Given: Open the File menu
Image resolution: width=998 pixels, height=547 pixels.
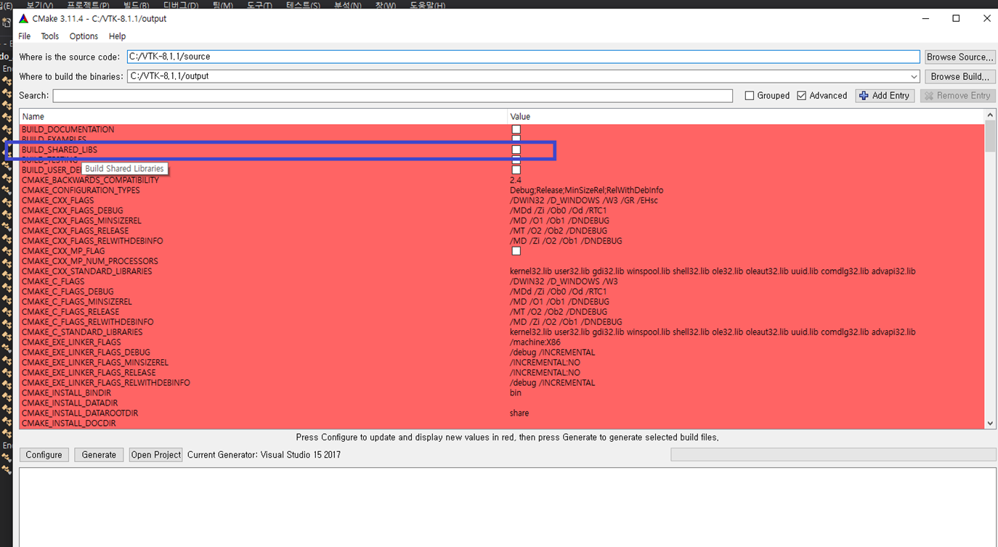Looking at the screenshot, I should 25,36.
